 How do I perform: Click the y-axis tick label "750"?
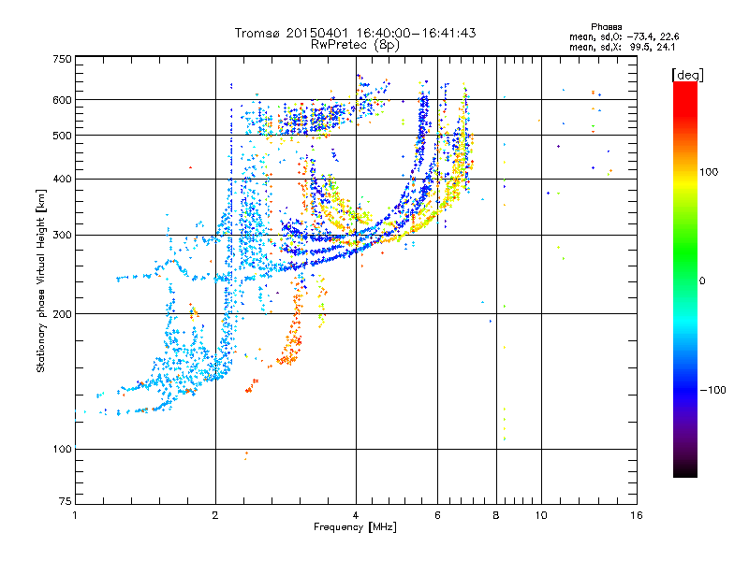(x=63, y=59)
